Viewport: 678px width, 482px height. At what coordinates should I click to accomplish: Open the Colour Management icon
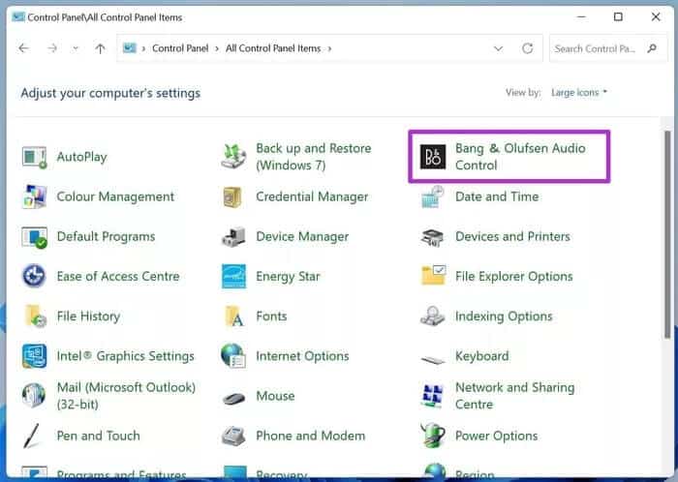click(x=34, y=196)
